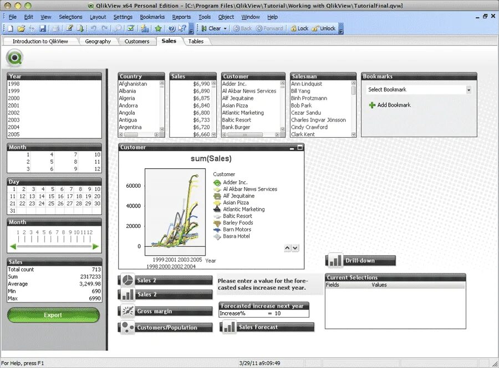Click the Search magnifier icon

[x=118, y=28]
